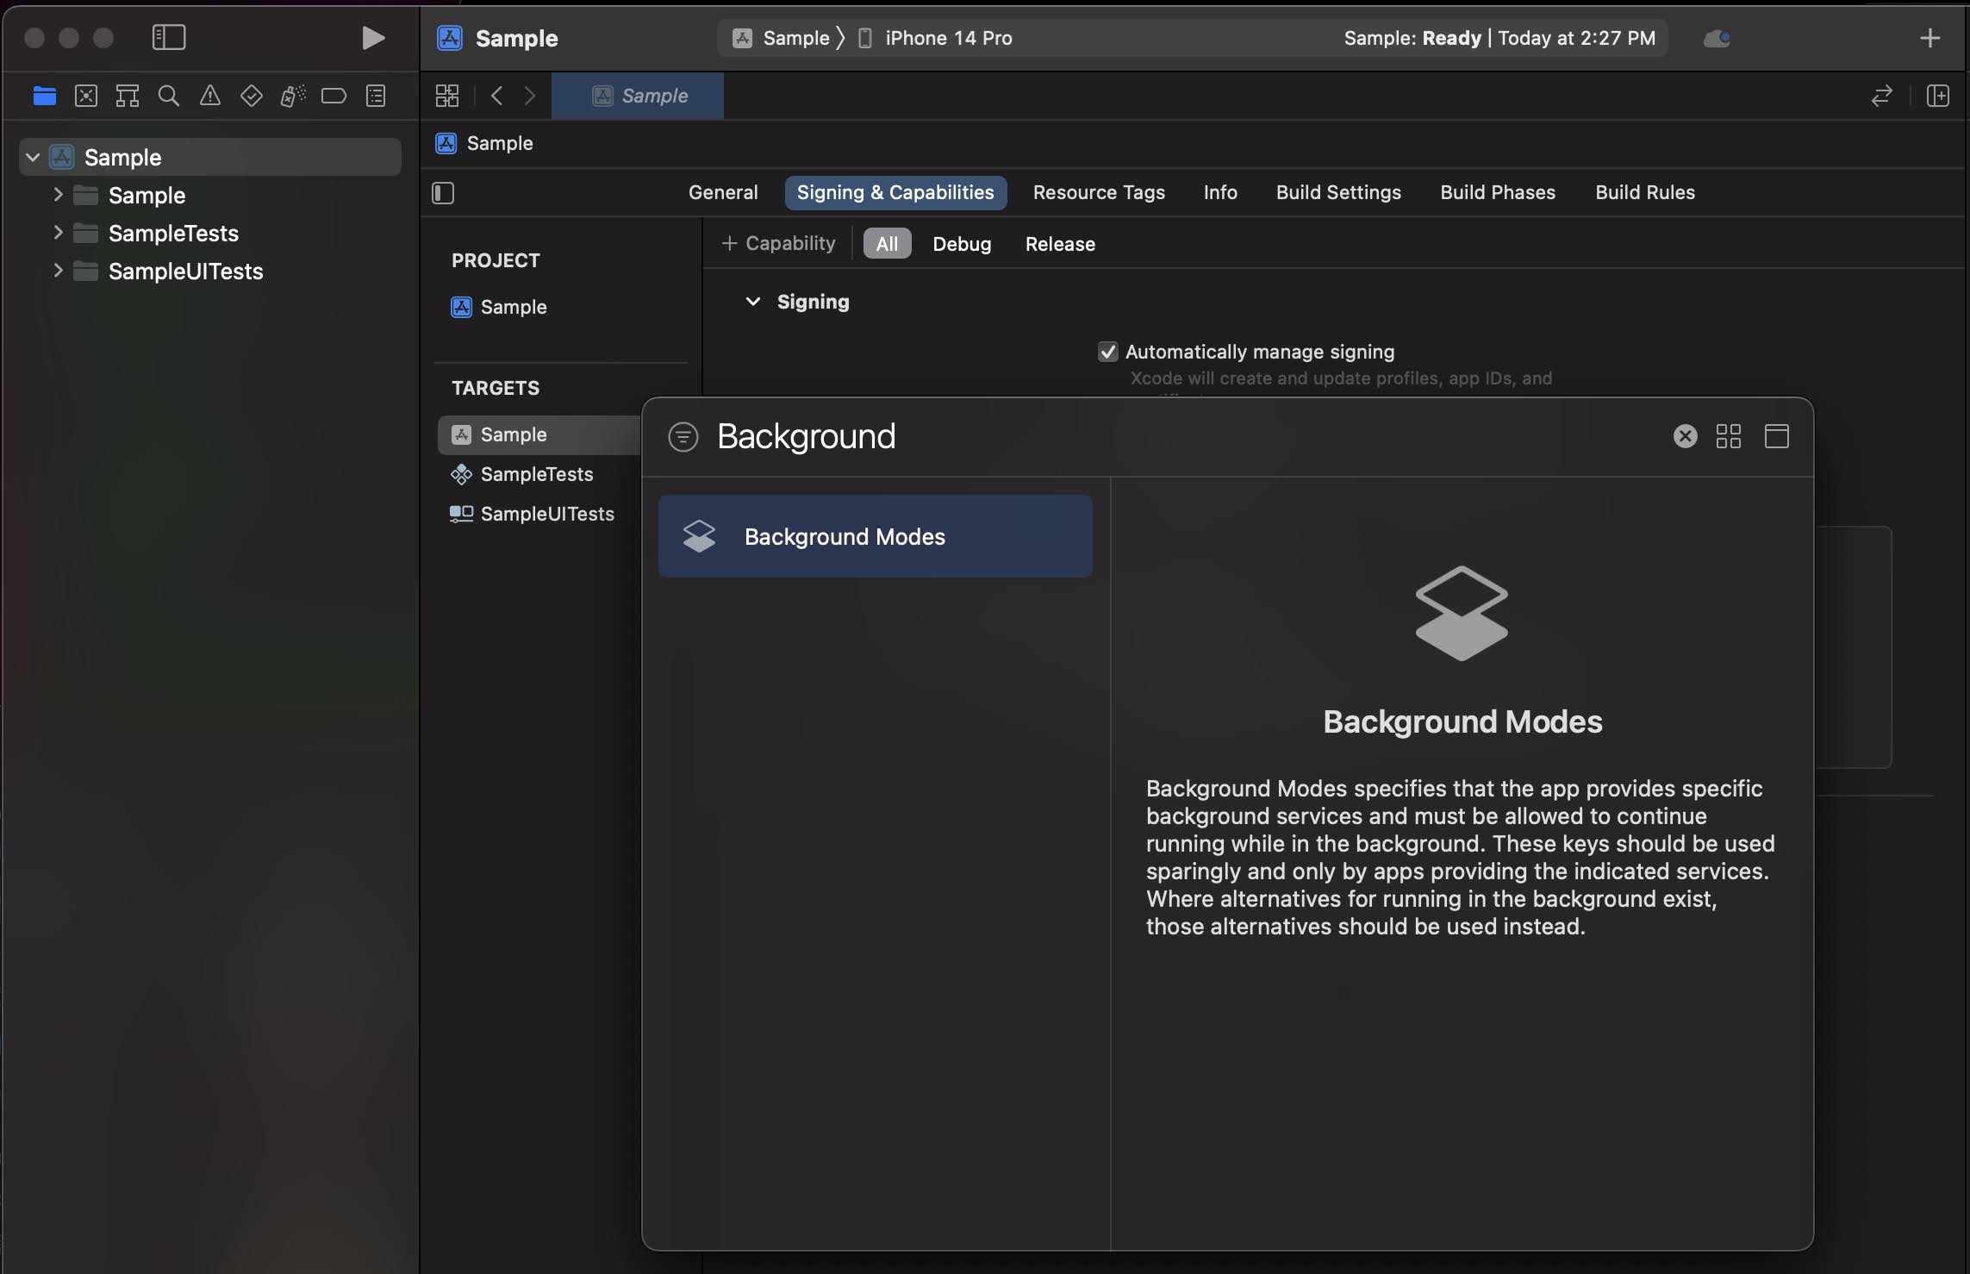Switch to grid view in Background panel
Image resolution: width=1970 pixels, height=1274 pixels.
(1730, 437)
